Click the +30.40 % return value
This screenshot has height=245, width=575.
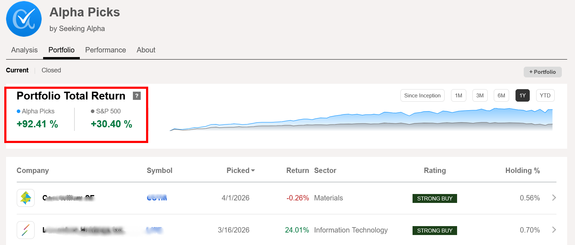[112, 124]
